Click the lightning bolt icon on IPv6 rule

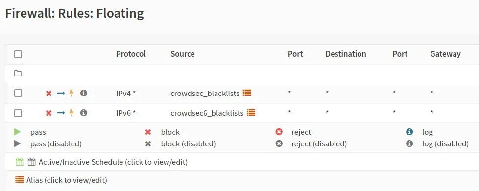[x=71, y=113]
